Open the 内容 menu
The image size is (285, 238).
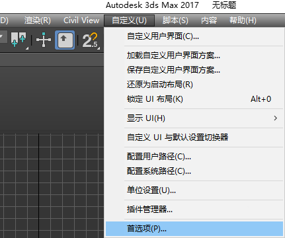[x=209, y=20]
